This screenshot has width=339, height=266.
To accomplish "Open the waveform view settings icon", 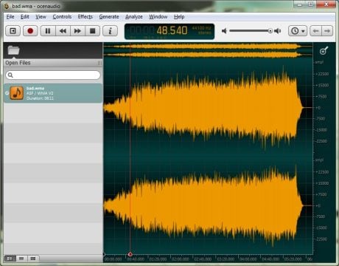I will pyautogui.click(x=324, y=50).
